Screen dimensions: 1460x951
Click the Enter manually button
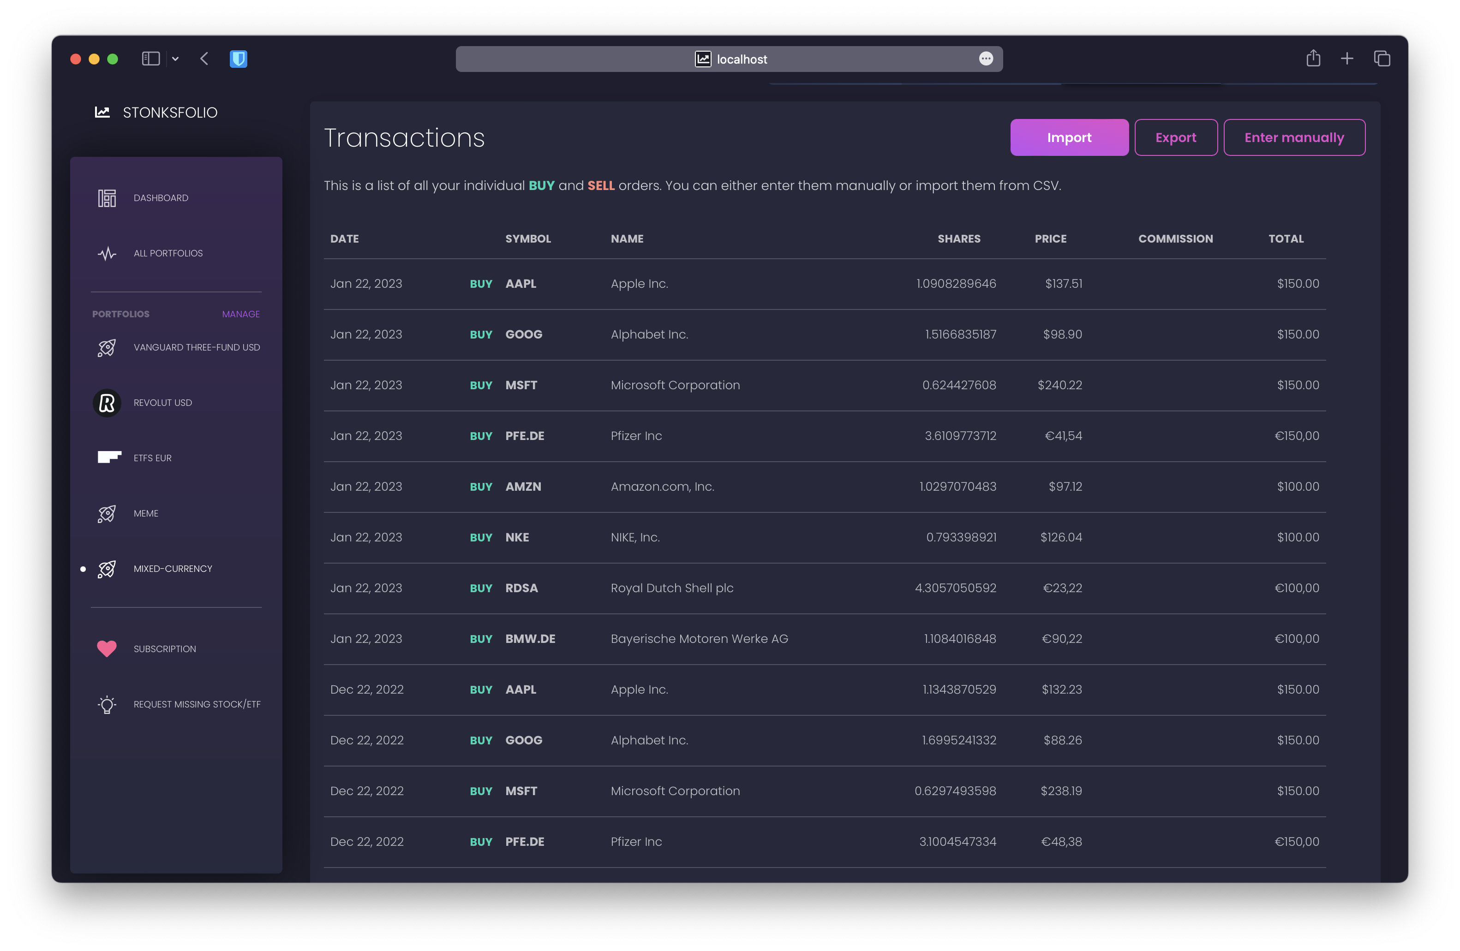[x=1294, y=137]
